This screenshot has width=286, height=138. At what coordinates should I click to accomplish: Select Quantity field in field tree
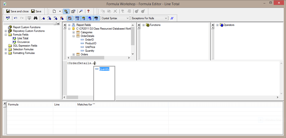click(90, 51)
